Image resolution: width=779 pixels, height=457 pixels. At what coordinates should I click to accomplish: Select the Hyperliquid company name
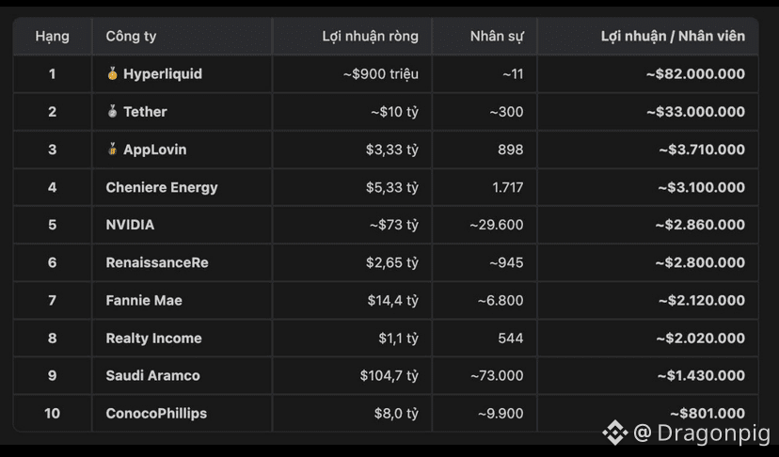(x=163, y=74)
